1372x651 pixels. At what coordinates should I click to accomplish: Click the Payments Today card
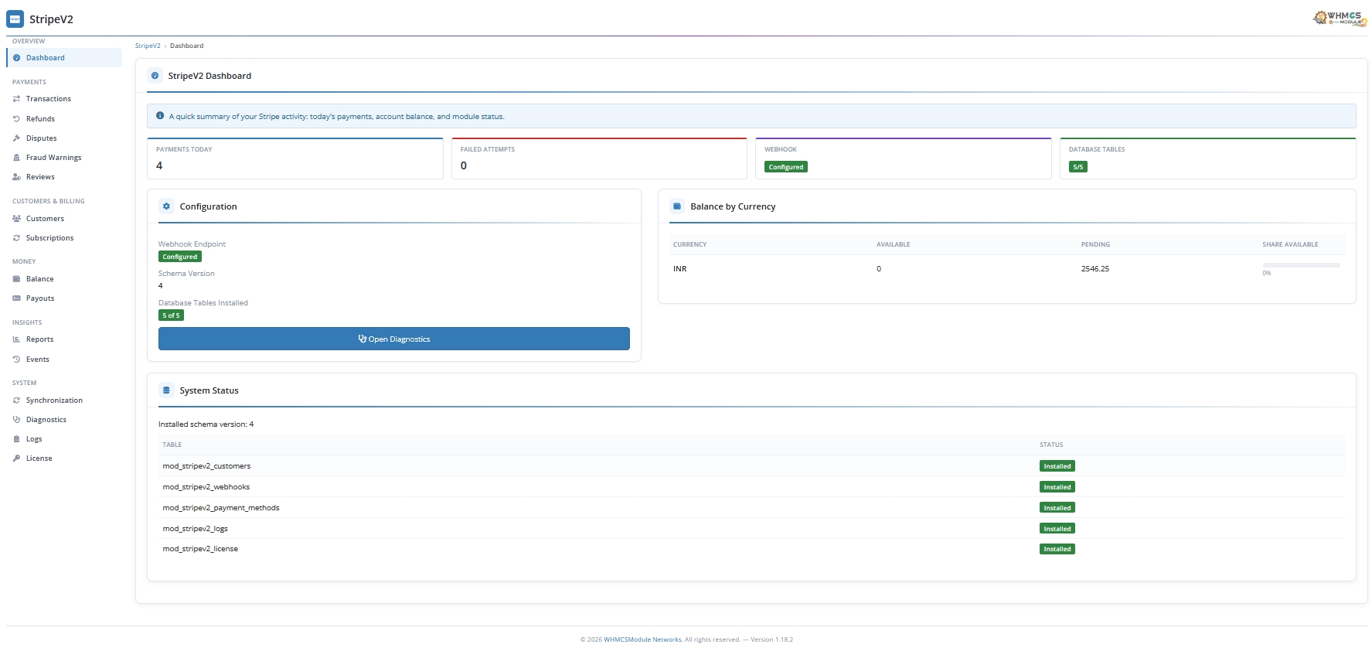pyautogui.click(x=295, y=158)
